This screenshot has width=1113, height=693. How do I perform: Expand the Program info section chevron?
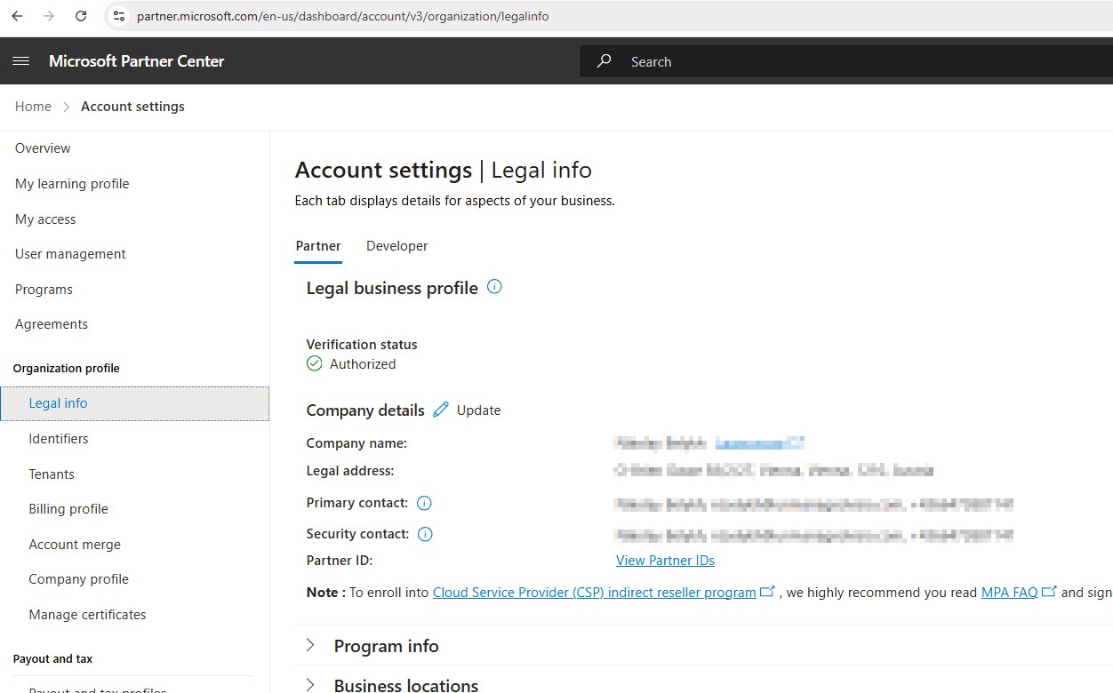pos(310,645)
